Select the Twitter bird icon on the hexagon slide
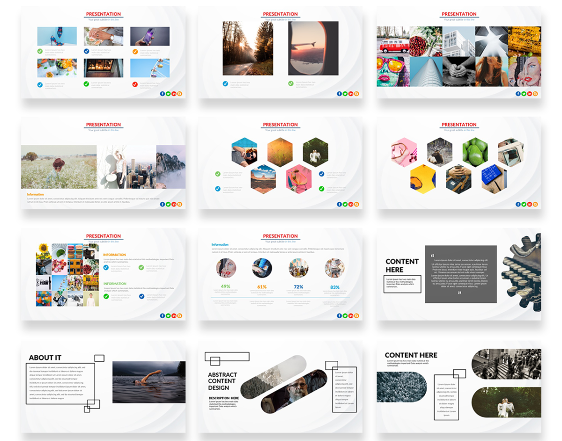This screenshot has height=441, width=562. [x=345, y=204]
